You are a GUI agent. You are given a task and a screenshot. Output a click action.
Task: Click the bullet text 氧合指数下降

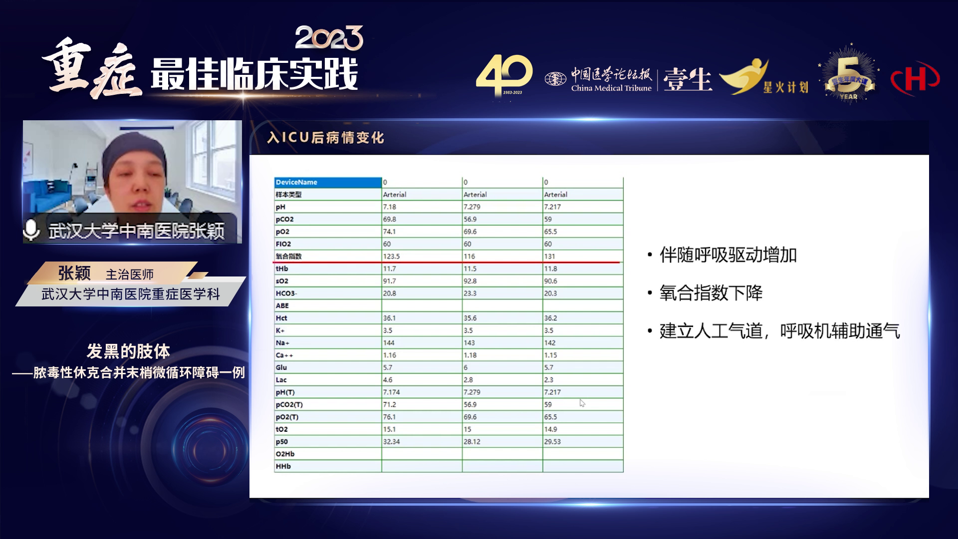coord(711,293)
